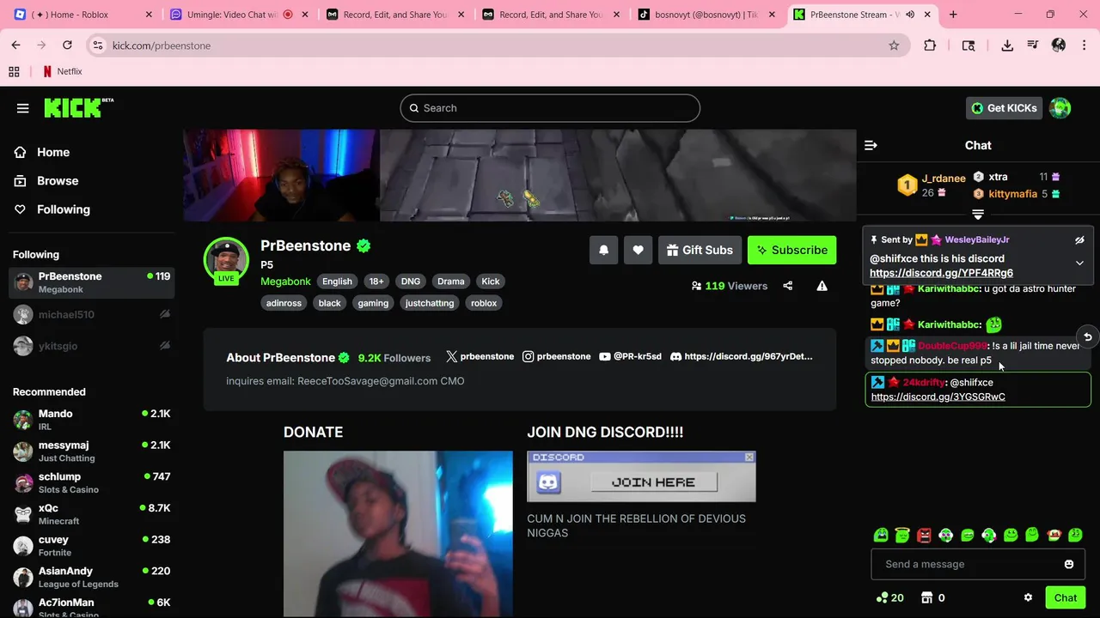Select the adinross tag

coord(284,303)
